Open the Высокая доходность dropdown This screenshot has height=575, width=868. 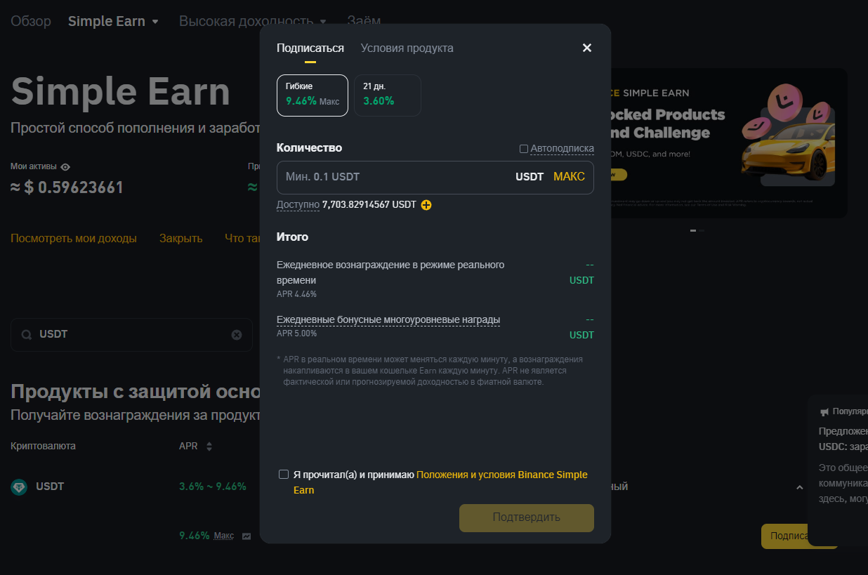[253, 21]
